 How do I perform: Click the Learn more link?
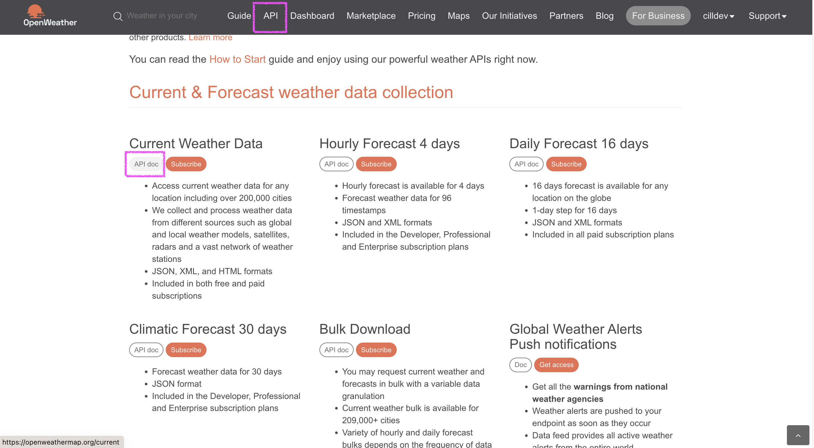(x=210, y=38)
